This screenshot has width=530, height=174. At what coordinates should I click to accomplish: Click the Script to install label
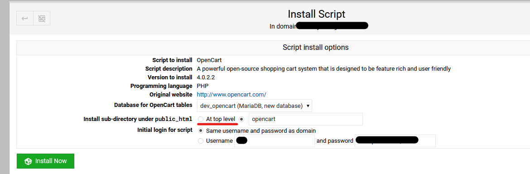pos(173,60)
